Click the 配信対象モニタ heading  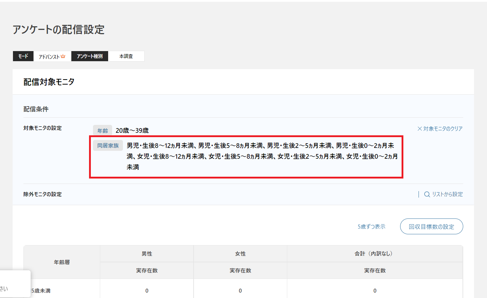49,82
